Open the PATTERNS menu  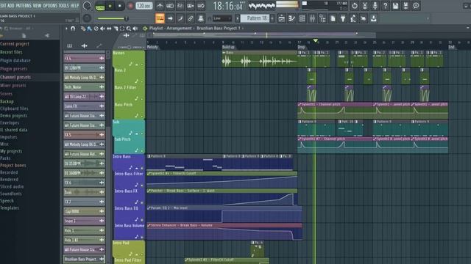[x=24, y=6]
